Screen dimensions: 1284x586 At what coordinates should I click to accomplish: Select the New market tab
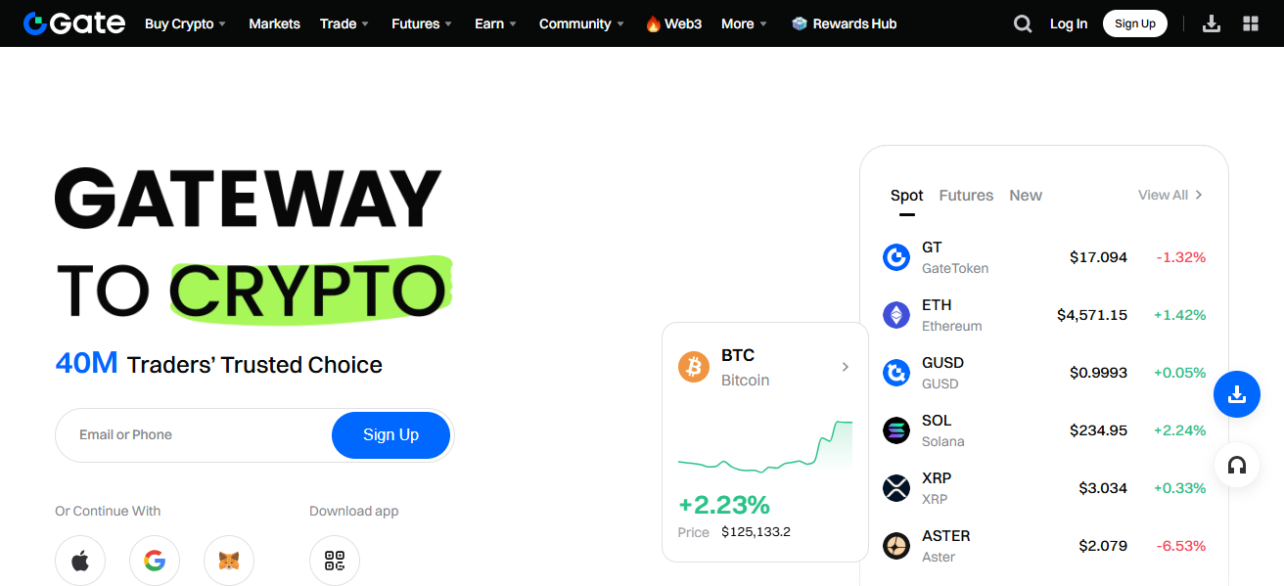click(1026, 196)
